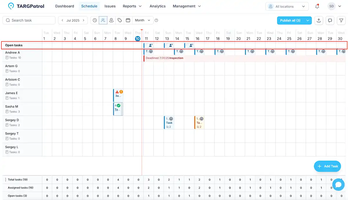Click the TARGPatrol logo

click(x=26, y=6)
